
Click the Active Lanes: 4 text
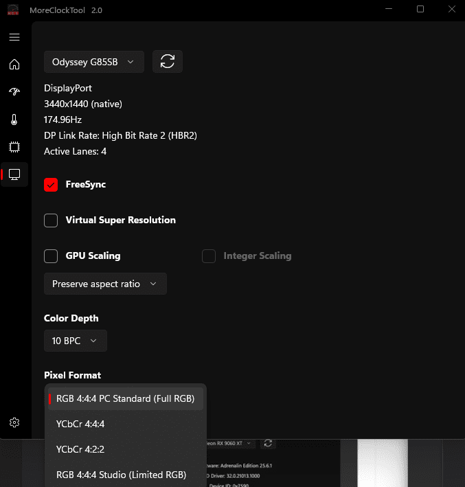[x=75, y=151]
